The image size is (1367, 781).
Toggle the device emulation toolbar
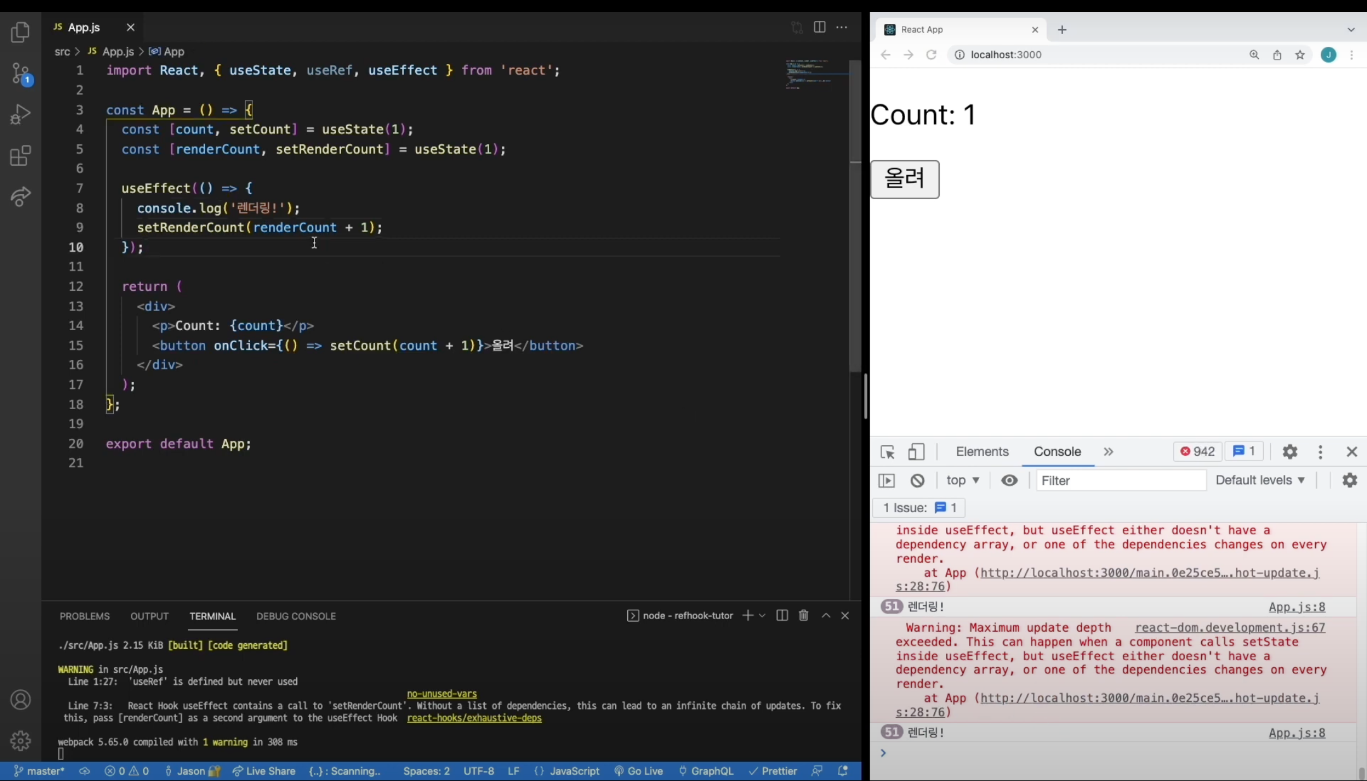tap(916, 452)
